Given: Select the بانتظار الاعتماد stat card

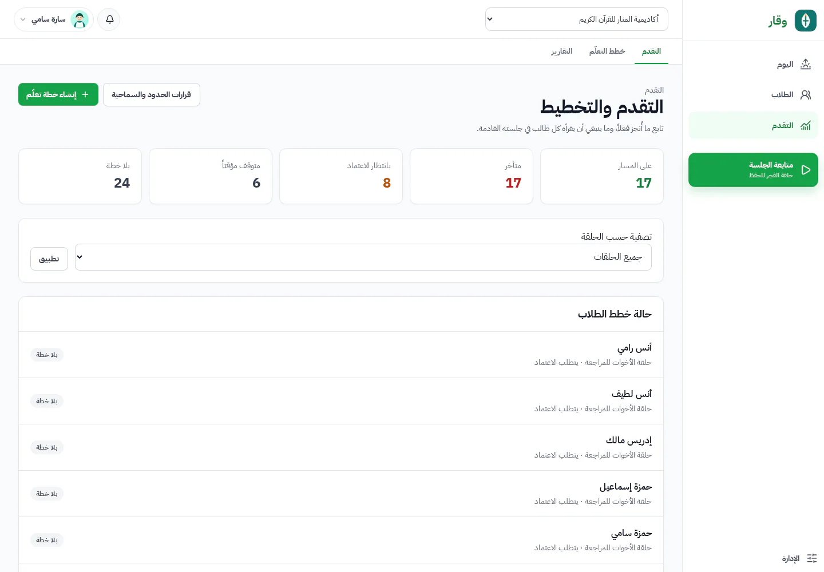Looking at the screenshot, I should pyautogui.click(x=341, y=176).
